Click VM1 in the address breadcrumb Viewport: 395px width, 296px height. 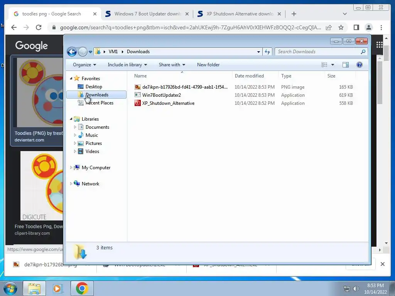coord(113,52)
